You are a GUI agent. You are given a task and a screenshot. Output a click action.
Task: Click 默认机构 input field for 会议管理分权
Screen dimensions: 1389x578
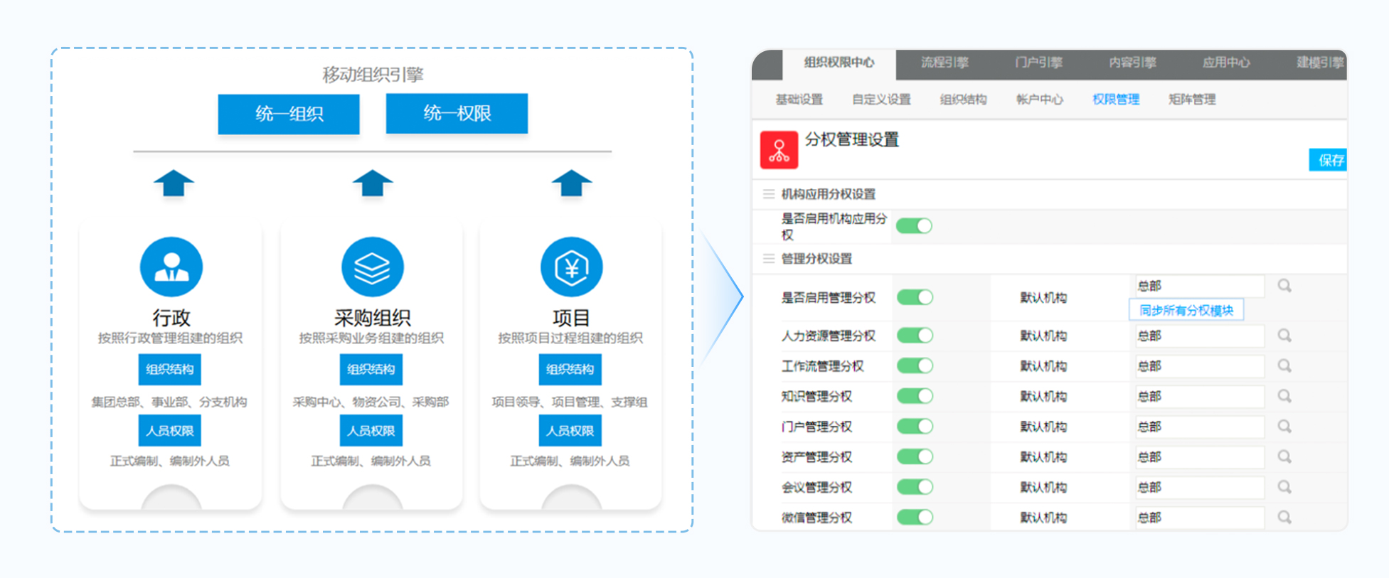click(1199, 487)
